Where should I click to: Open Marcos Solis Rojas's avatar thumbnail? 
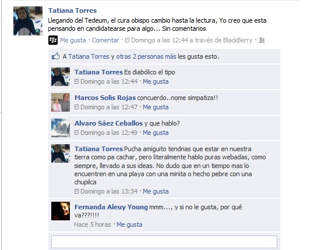click(61, 102)
